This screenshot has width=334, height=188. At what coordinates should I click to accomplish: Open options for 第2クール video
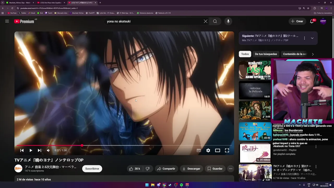(316, 167)
